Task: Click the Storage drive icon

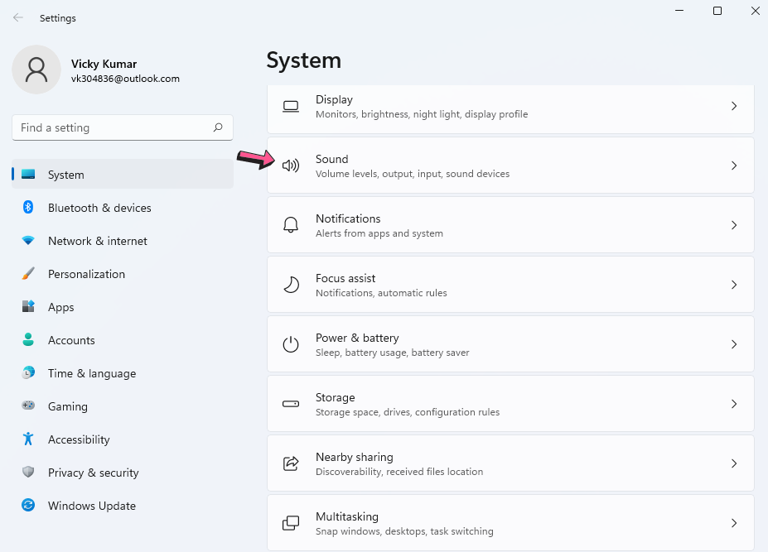Action: click(291, 404)
